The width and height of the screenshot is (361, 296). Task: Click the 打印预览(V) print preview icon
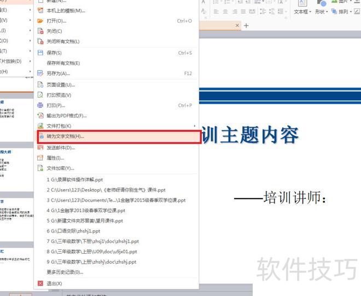click(40, 95)
